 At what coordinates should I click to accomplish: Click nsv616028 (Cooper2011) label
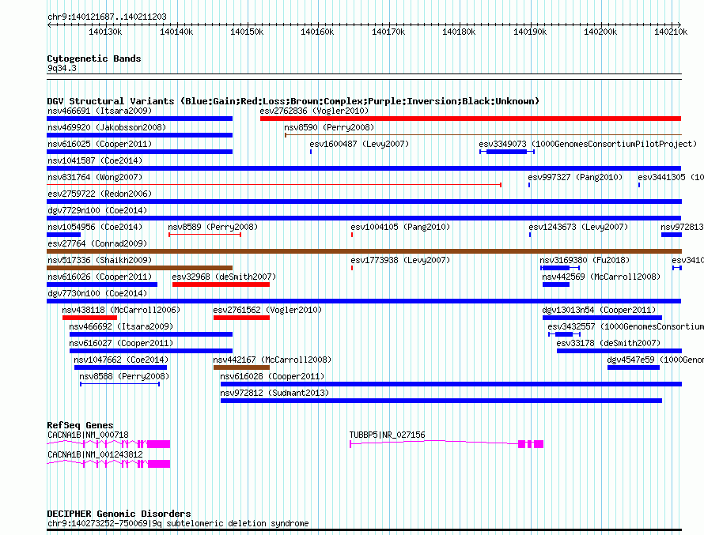(272, 376)
